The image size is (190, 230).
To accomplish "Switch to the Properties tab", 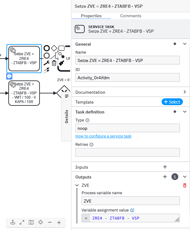I will click(91, 16).
